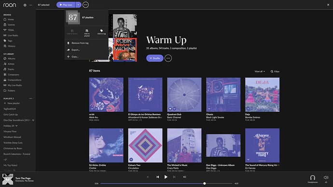This screenshot has width=333, height=187.
Task: Open the My Top Rated playlist
Action: (x=11, y=165)
